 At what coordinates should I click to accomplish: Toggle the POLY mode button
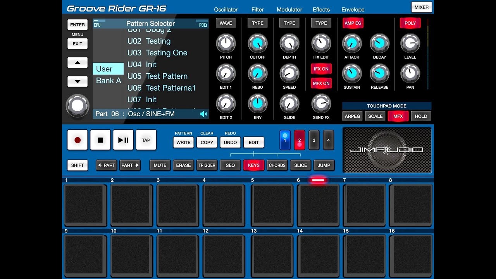click(x=410, y=23)
